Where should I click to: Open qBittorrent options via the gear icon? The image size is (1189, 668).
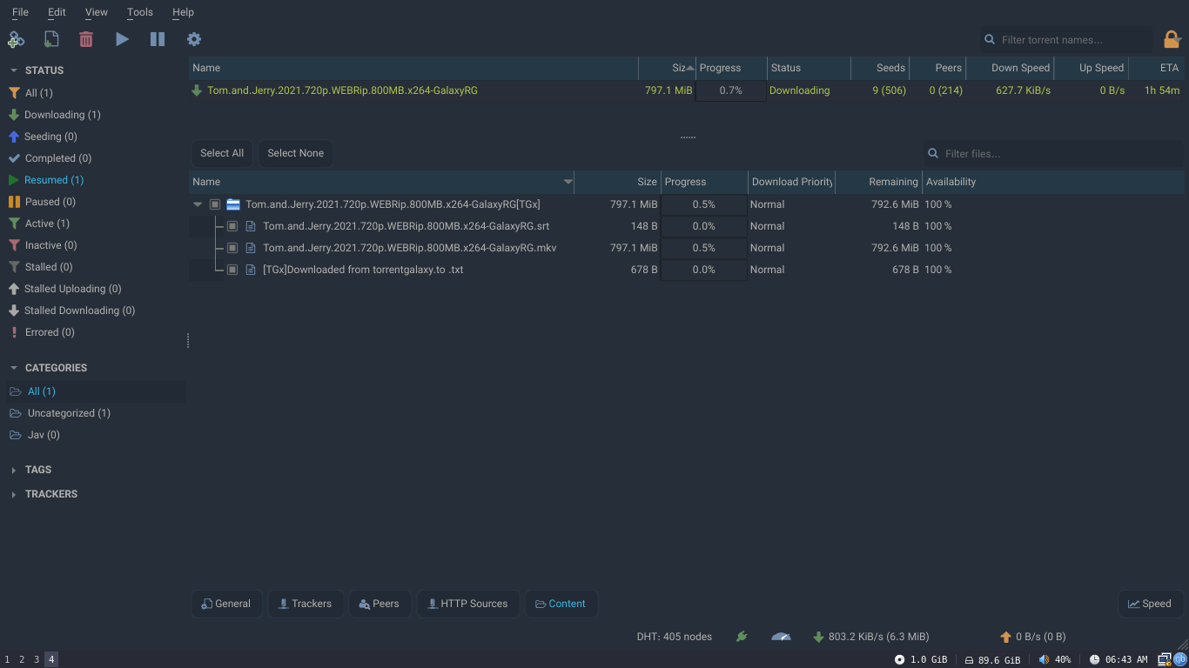(194, 39)
